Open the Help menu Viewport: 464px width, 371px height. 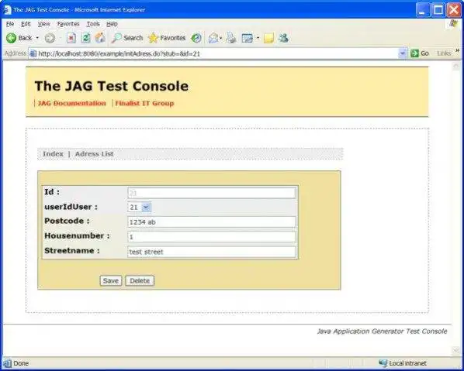click(113, 24)
